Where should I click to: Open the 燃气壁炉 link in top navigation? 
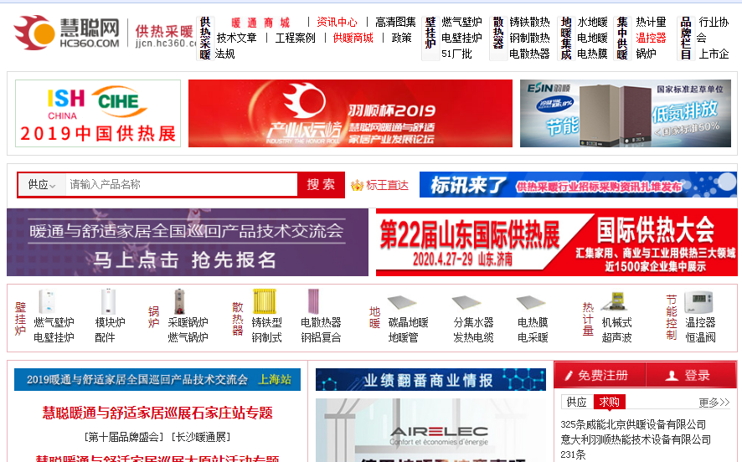(x=461, y=23)
